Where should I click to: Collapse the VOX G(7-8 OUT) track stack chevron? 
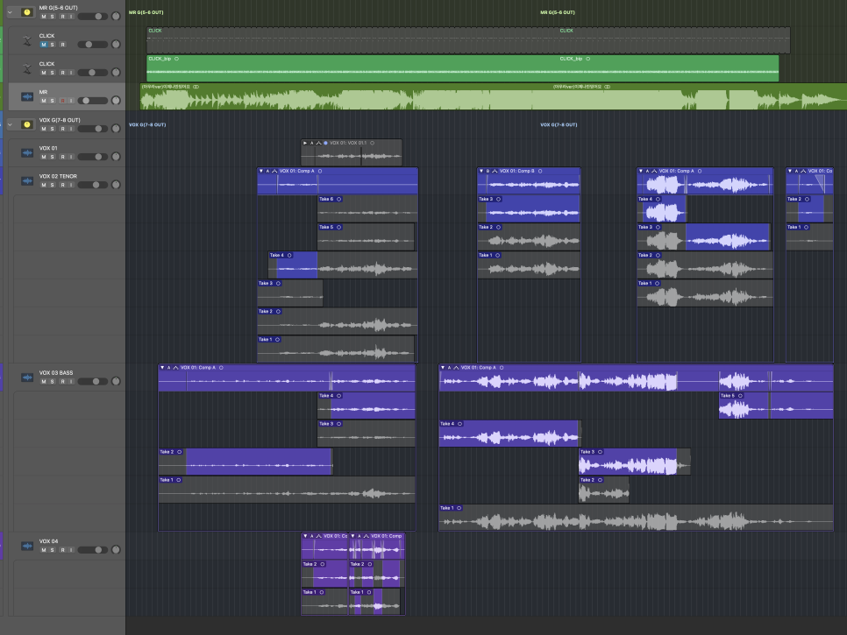pos(10,124)
